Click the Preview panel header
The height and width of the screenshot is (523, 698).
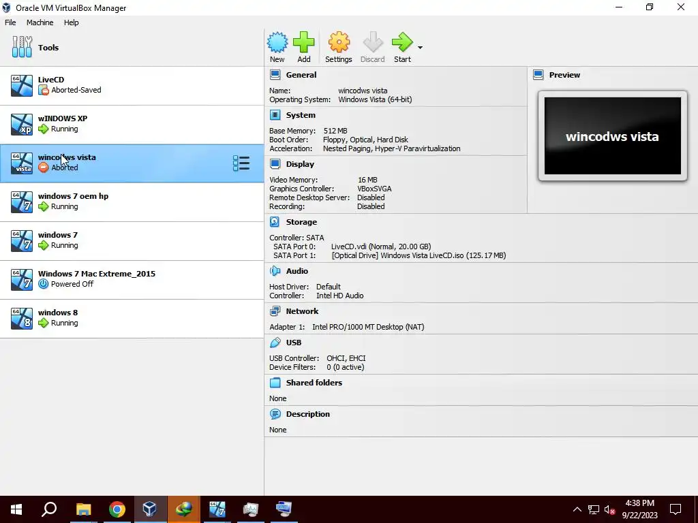pyautogui.click(x=564, y=75)
